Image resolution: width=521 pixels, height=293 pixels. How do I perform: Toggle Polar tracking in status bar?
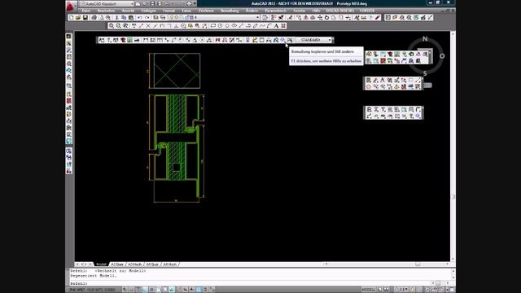click(x=152, y=290)
